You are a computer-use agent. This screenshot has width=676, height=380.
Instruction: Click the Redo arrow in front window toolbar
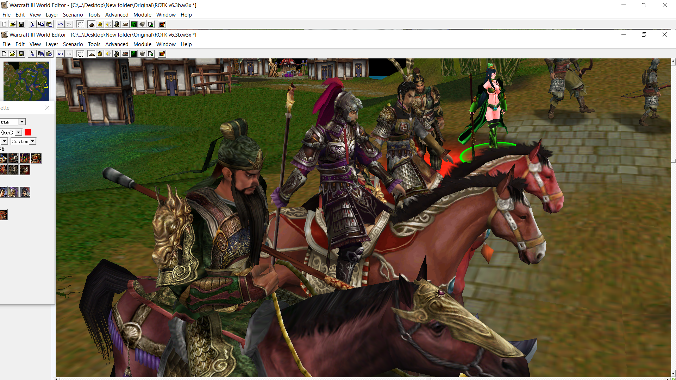coord(69,54)
